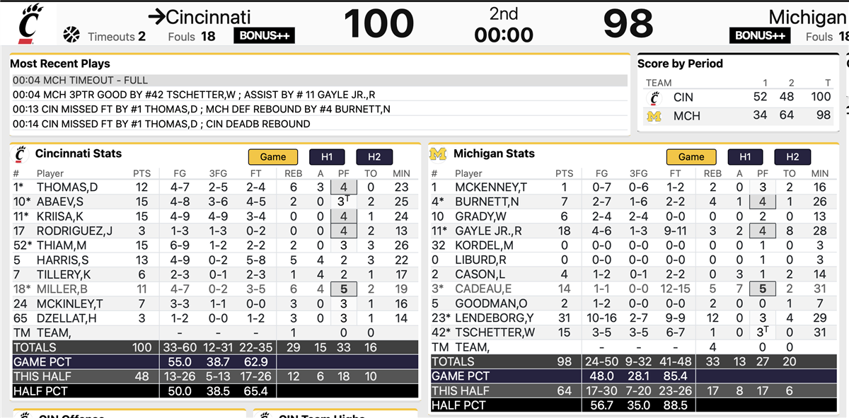The width and height of the screenshot is (849, 418).
Task: Select Game tab in Cincinnati Stats
Action: click(273, 157)
